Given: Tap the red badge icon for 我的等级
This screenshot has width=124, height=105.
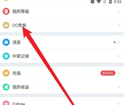Looking at the screenshot, I should pos(6,11).
